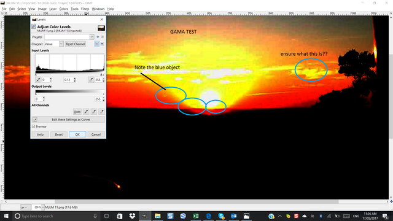
Task: Click Reset Channel button
Action: pyautogui.click(x=76, y=44)
